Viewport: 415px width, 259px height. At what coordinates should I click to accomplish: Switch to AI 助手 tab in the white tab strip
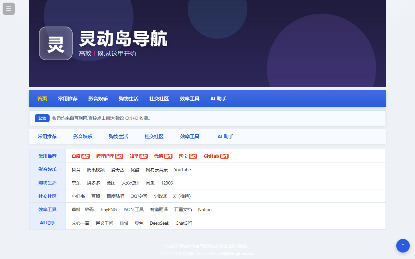coord(225,137)
